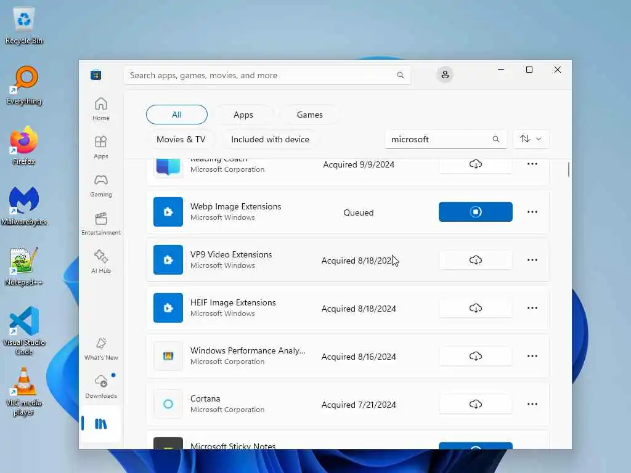The height and width of the screenshot is (473, 631).
Task: Select the Firefox desktop shortcut
Action: (x=24, y=145)
